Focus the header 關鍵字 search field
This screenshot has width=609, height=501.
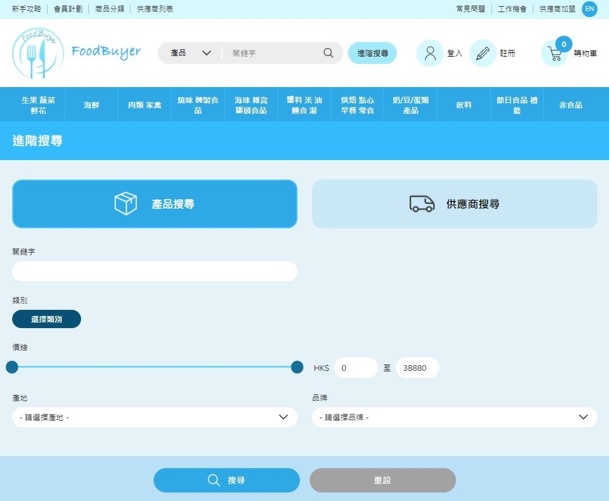click(275, 53)
